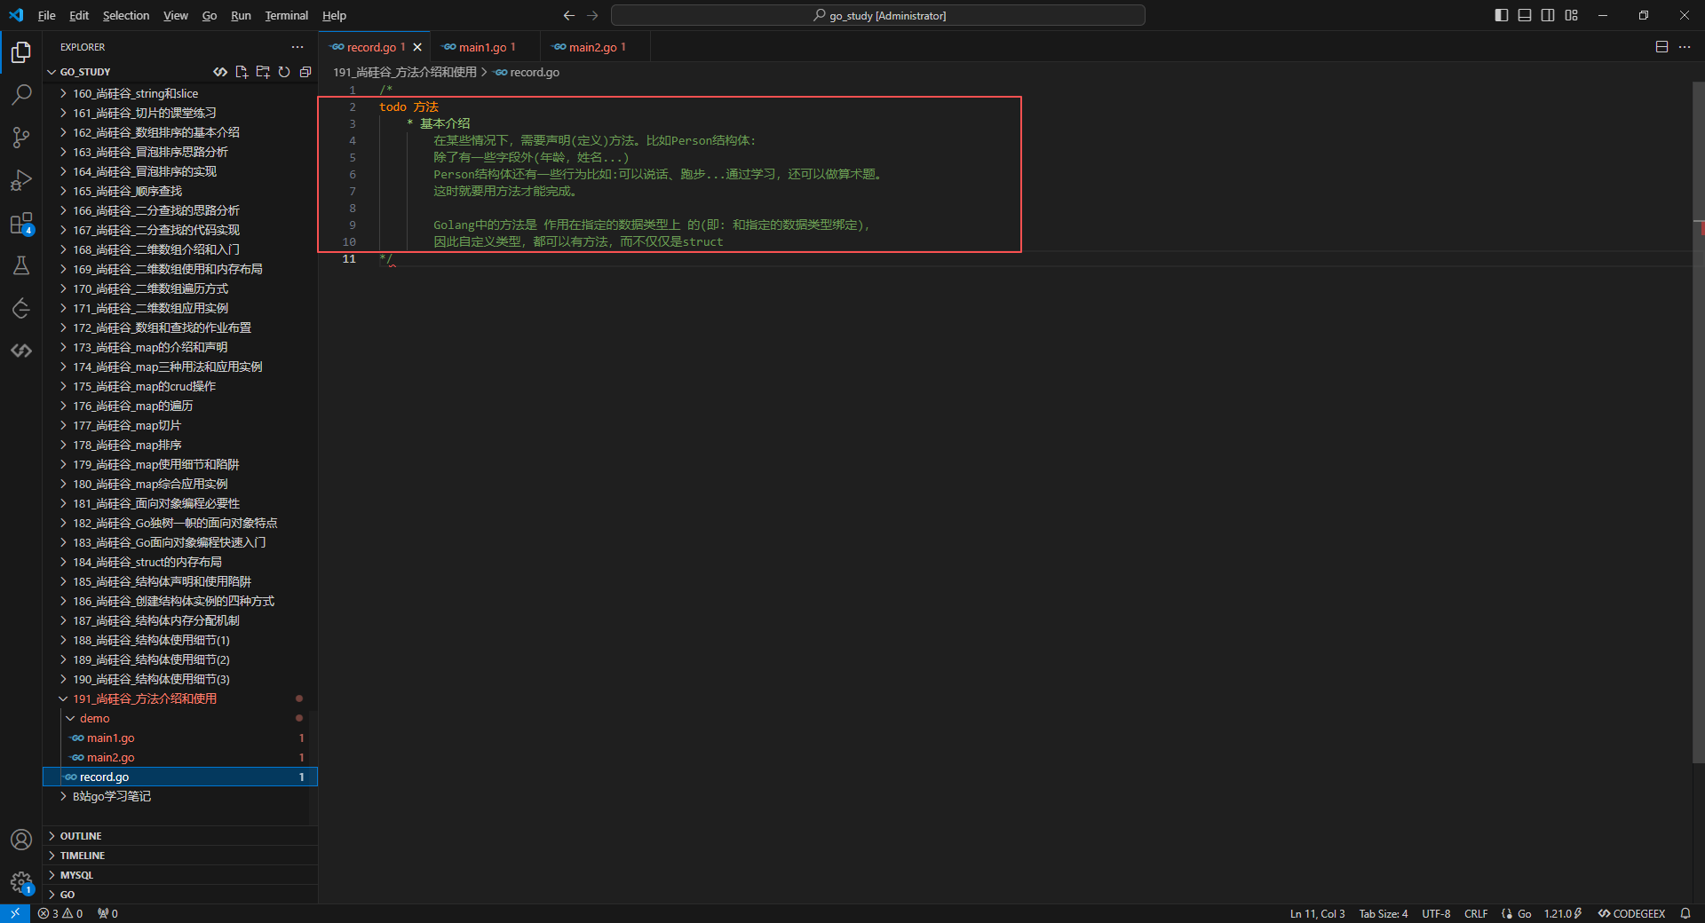Open notifications bell in status bar
Viewport: 1705px width, 923px height.
1685,913
